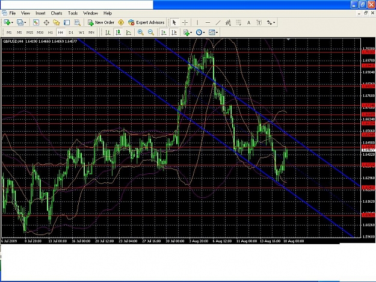The image size is (376, 282).
Task: Open the Insert menu
Action: pyautogui.click(x=40, y=13)
